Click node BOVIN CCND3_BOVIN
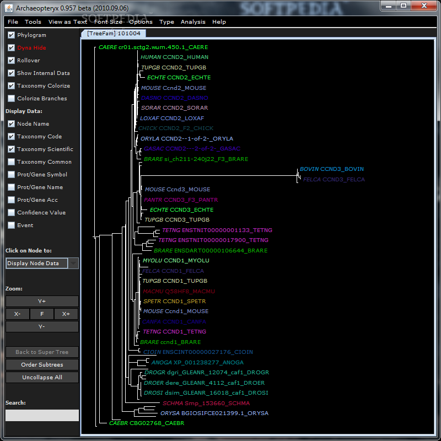This screenshot has height=441, width=441. click(332, 169)
